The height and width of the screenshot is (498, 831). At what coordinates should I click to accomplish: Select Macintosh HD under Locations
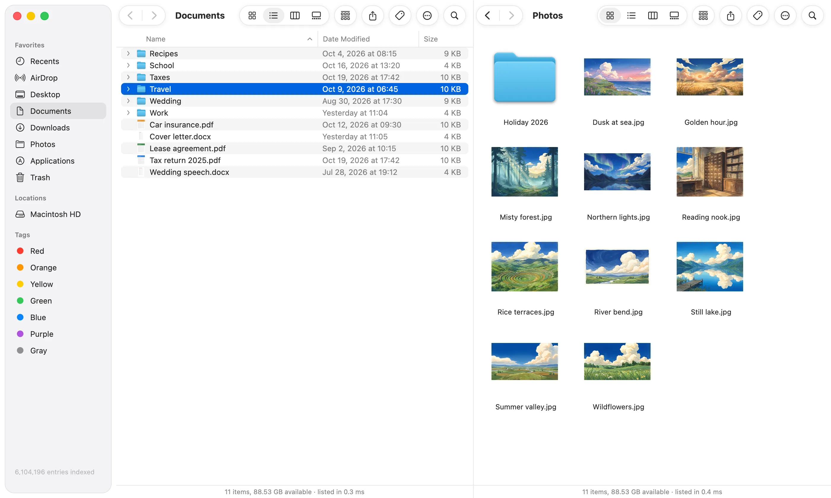coord(58,214)
